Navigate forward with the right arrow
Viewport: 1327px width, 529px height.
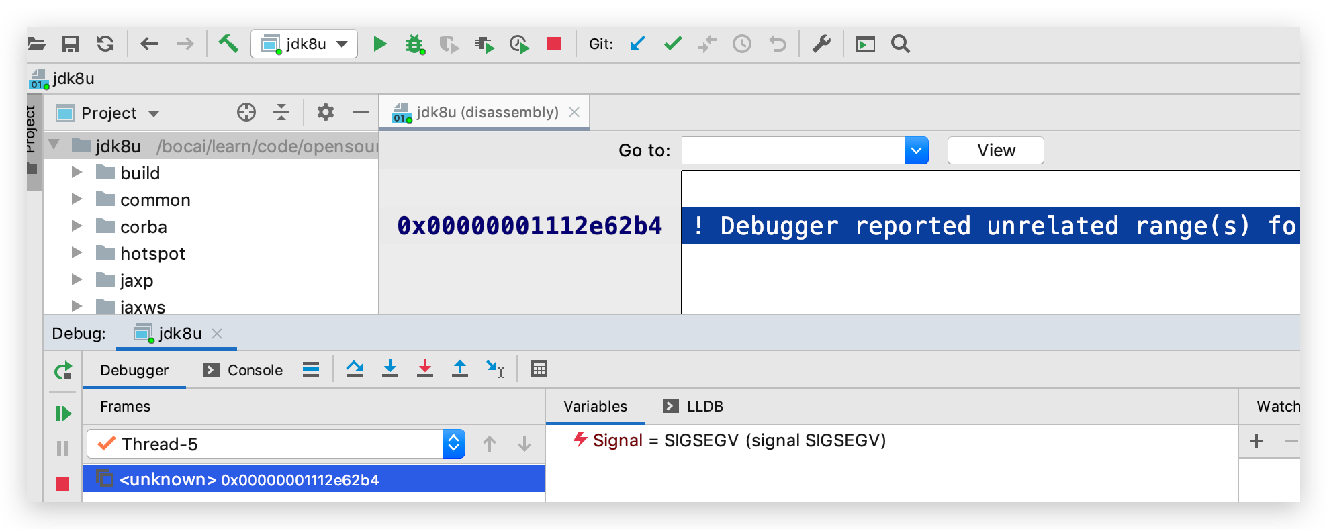[x=185, y=44]
